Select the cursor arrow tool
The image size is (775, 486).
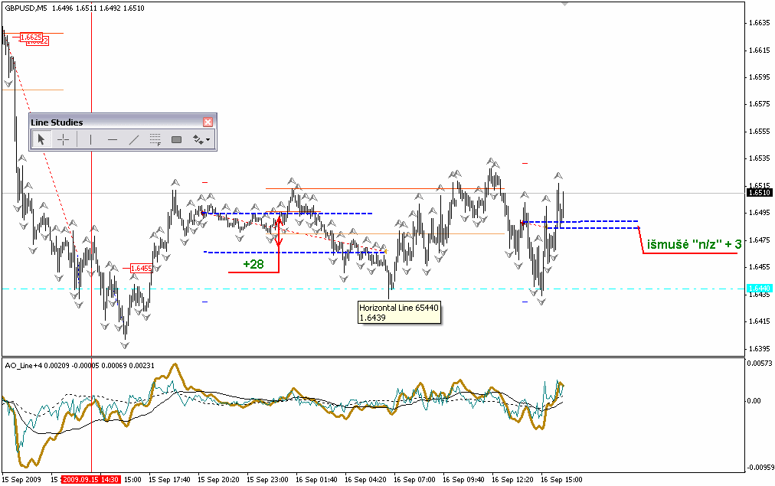tap(41, 139)
